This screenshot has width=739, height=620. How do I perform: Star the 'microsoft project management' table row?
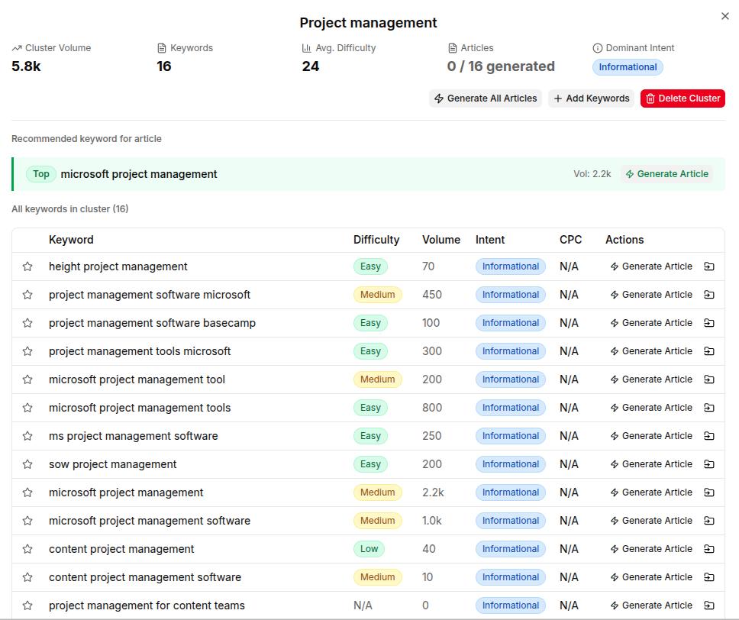pos(27,492)
